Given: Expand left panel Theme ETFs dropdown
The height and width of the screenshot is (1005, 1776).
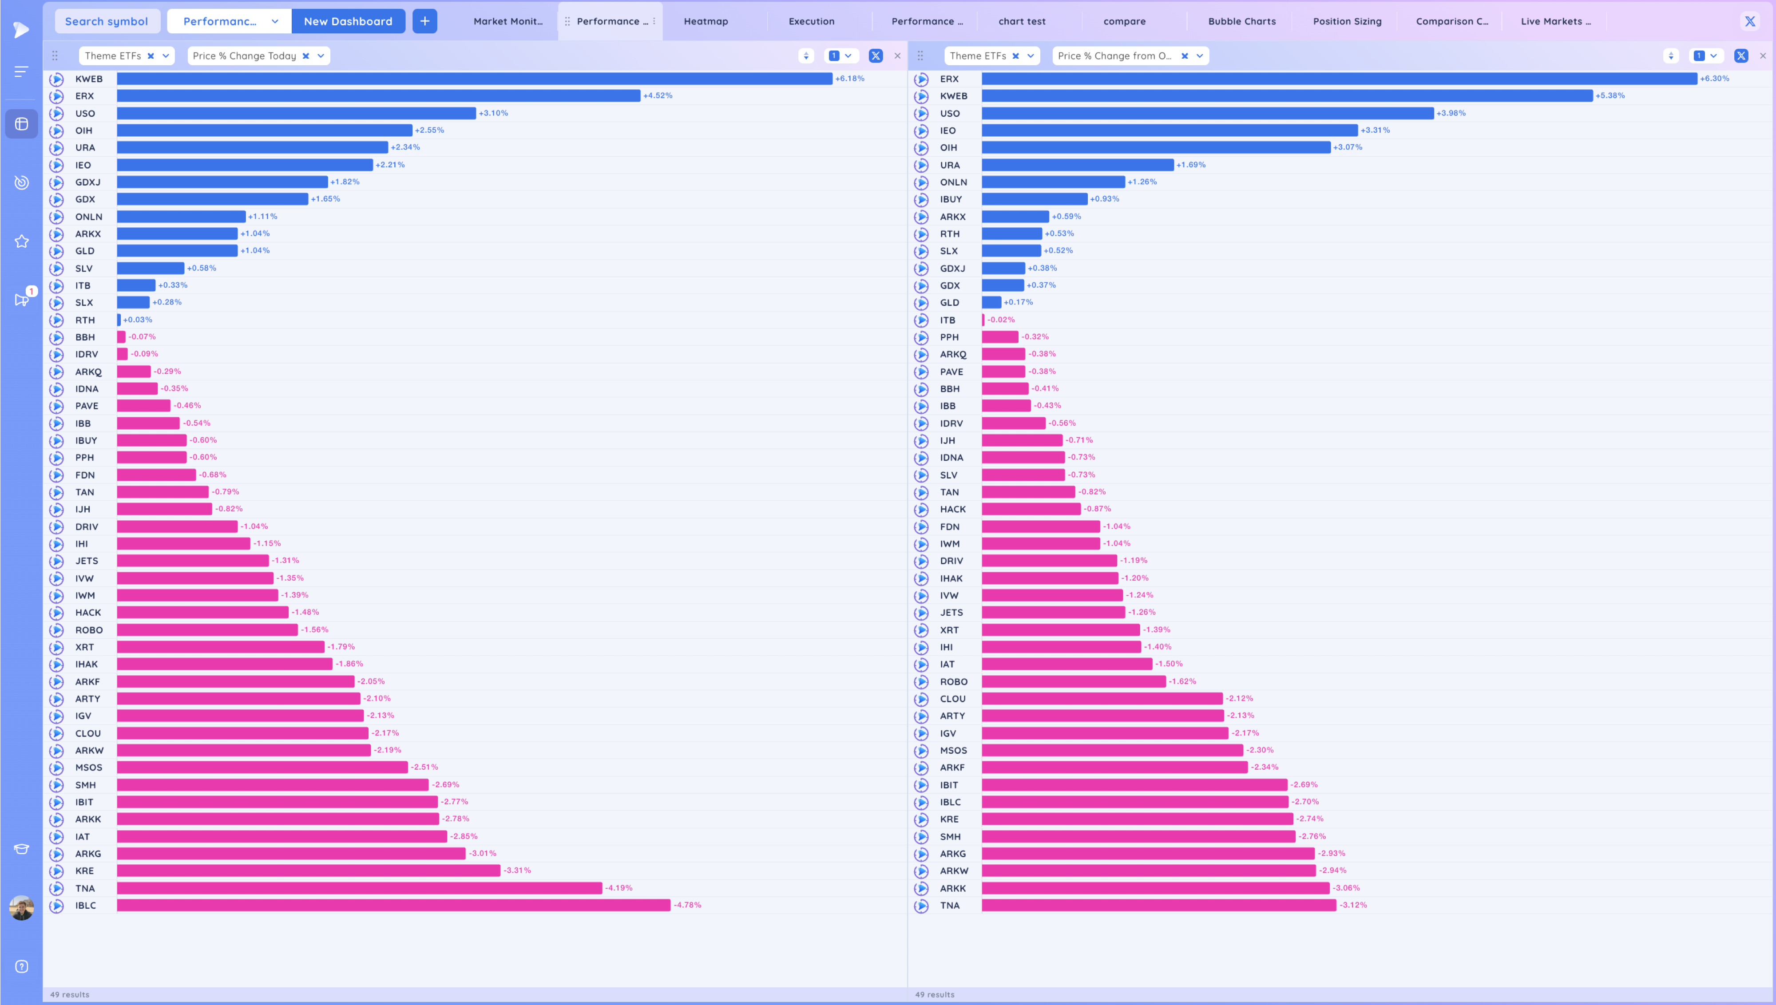Looking at the screenshot, I should [x=166, y=56].
